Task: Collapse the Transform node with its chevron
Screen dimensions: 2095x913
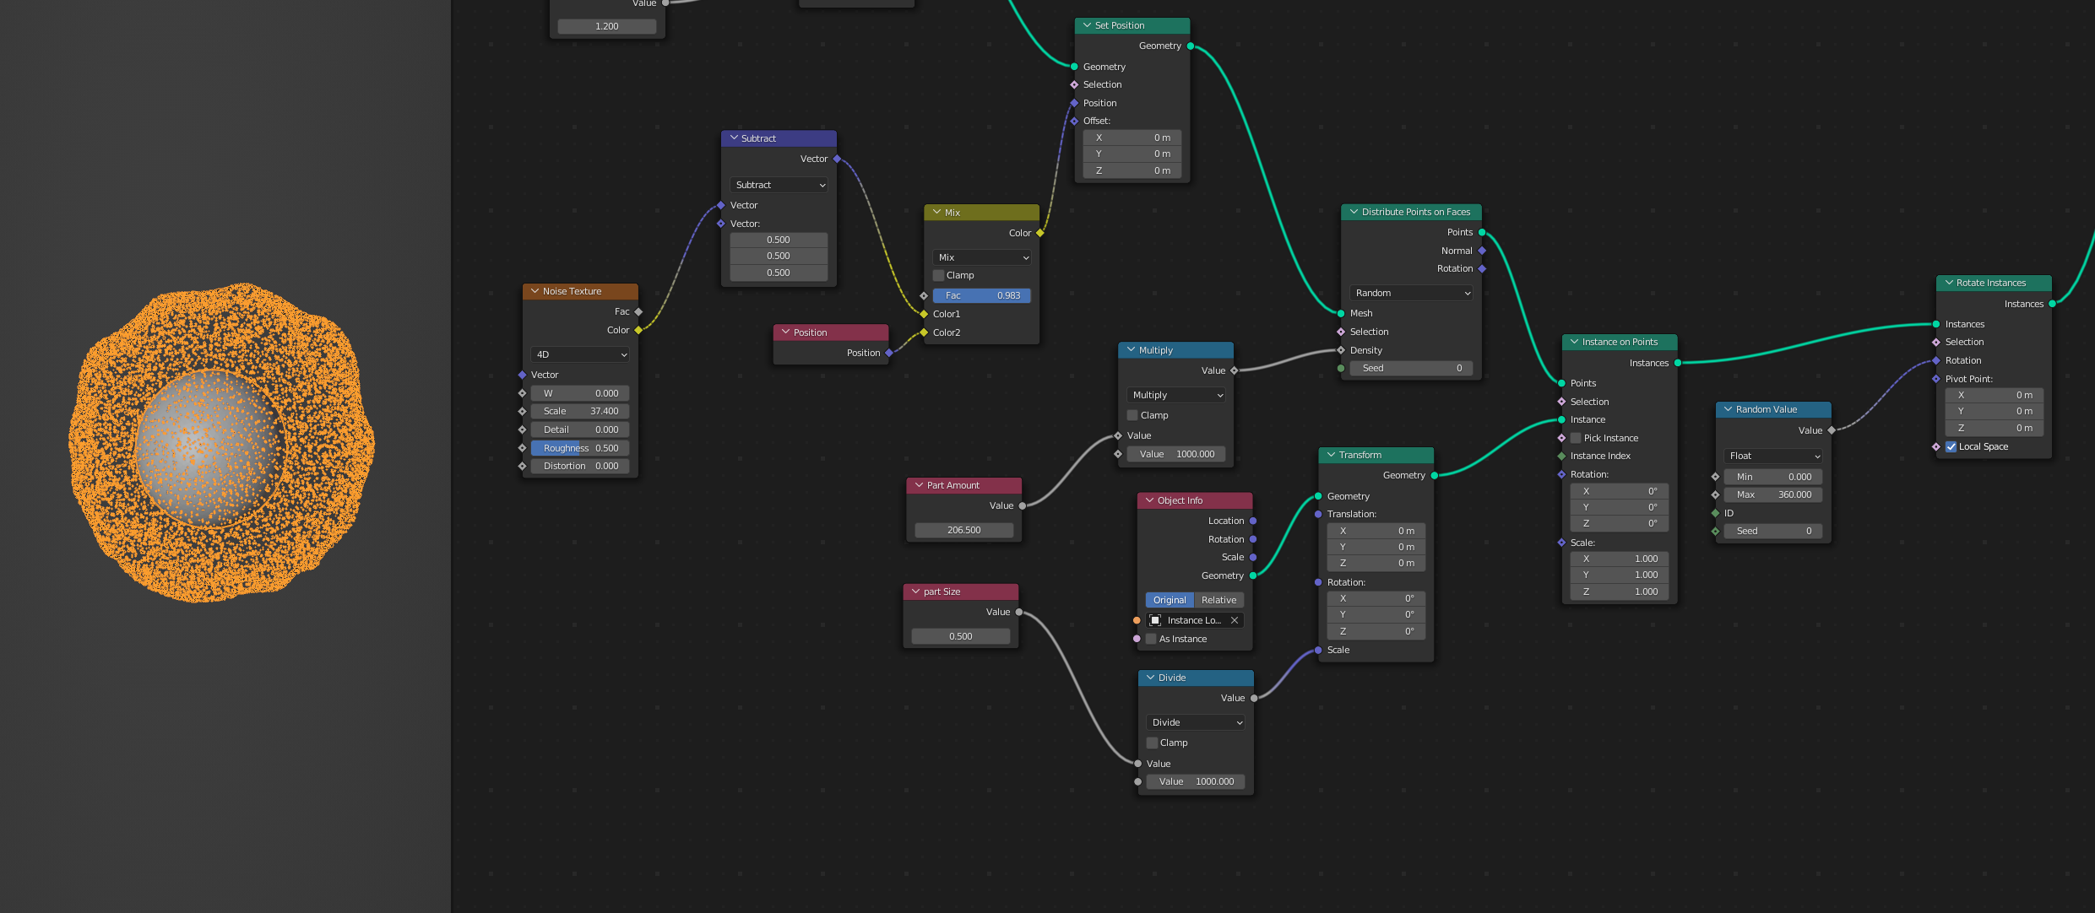Action: coord(1332,455)
